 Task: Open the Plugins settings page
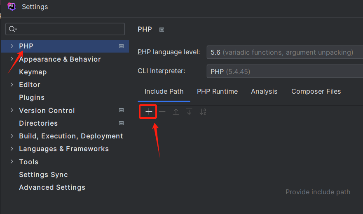tap(32, 98)
